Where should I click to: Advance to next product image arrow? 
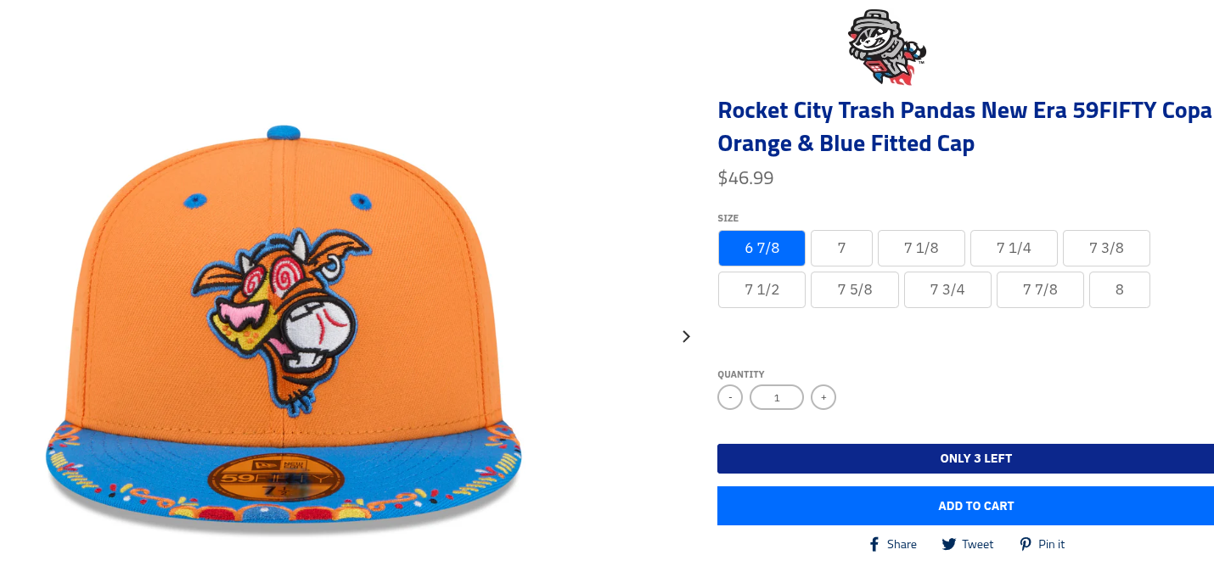tap(686, 336)
